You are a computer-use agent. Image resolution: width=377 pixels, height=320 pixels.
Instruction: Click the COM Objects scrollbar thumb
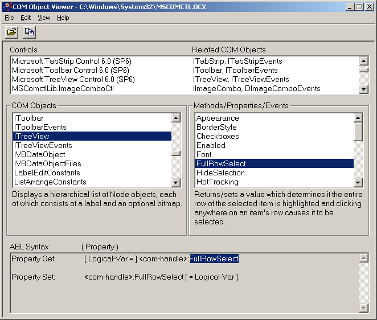176,153
